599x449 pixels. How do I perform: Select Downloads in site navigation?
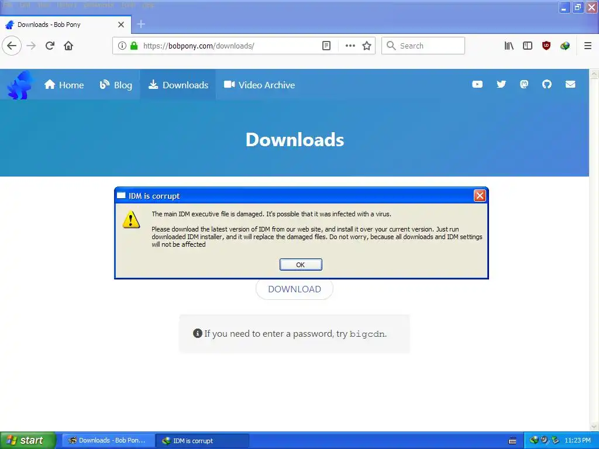[x=178, y=85]
